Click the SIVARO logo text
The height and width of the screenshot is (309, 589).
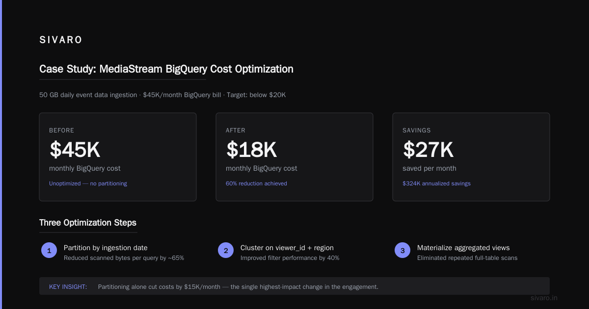coord(61,40)
